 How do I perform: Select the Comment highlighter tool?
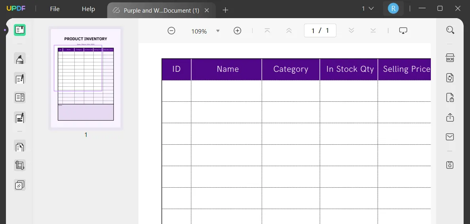pos(20,58)
